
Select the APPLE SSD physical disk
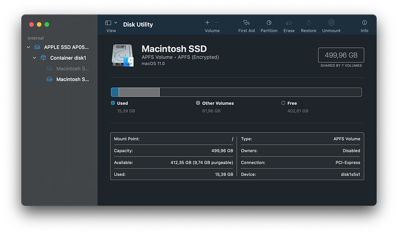[66, 47]
